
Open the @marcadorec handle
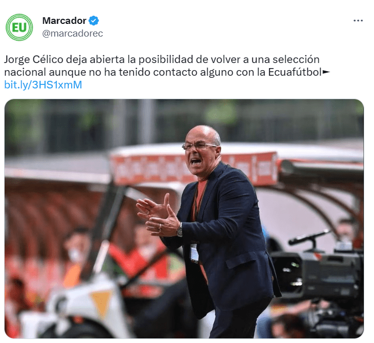coord(72,34)
